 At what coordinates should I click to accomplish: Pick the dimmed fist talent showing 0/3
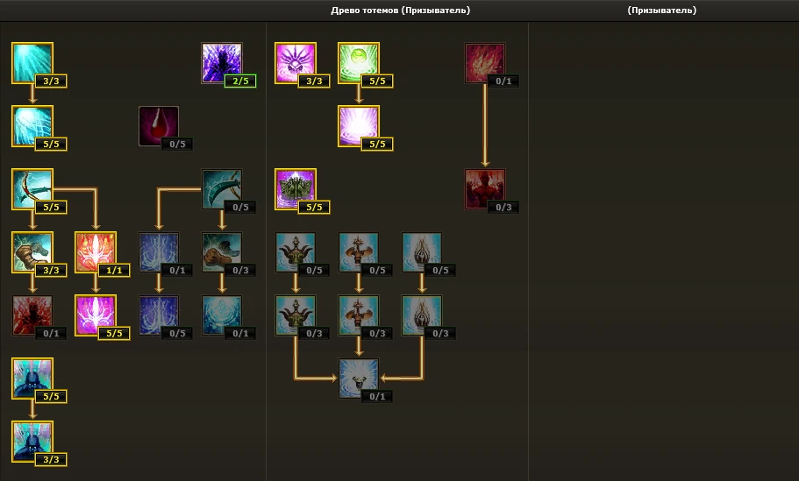pos(222,252)
